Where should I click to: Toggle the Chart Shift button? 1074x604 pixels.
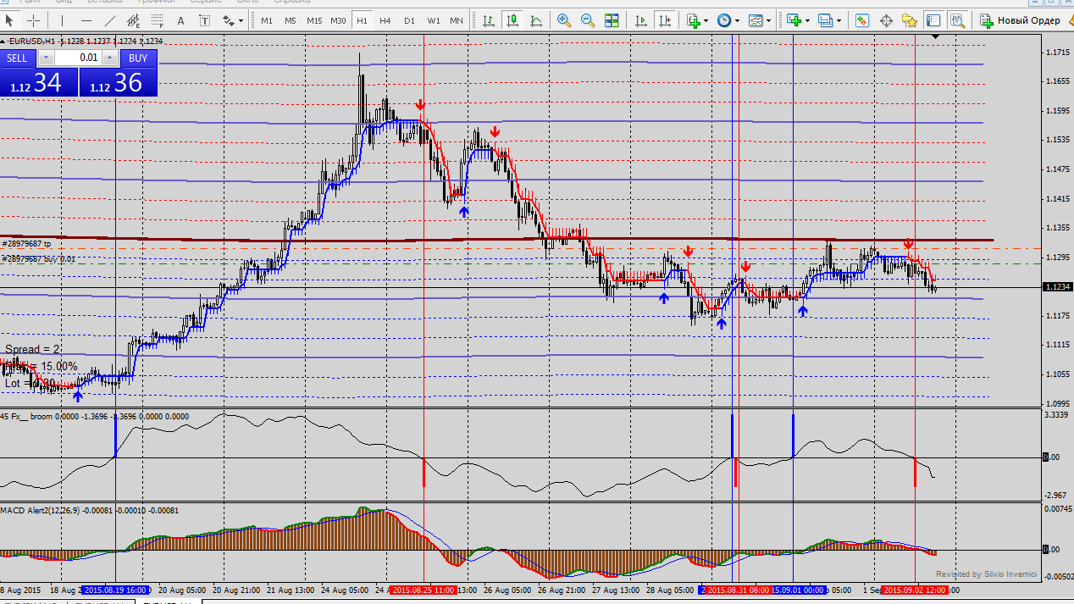tap(666, 19)
